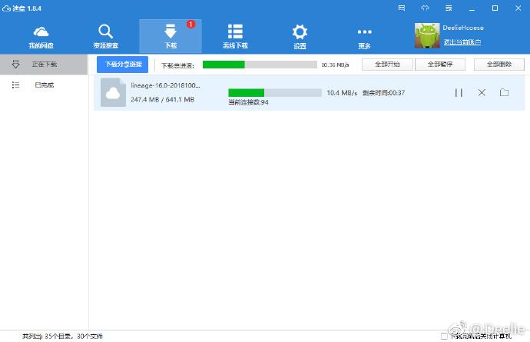Enable shut down computer after download checkbox
This screenshot has width=530, height=342.
444,336
